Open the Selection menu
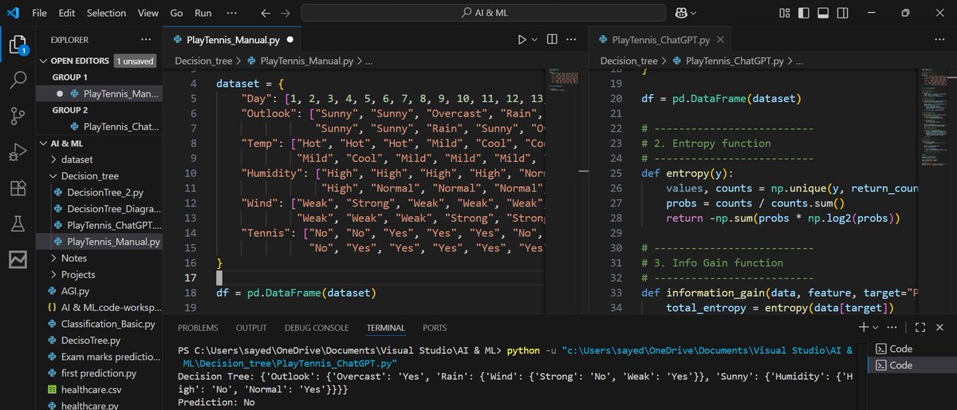Viewport: 957px width, 410px height. 106,13
